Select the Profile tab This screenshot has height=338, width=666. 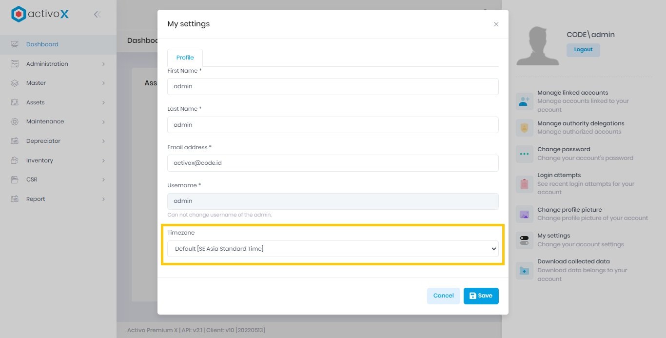pos(185,58)
